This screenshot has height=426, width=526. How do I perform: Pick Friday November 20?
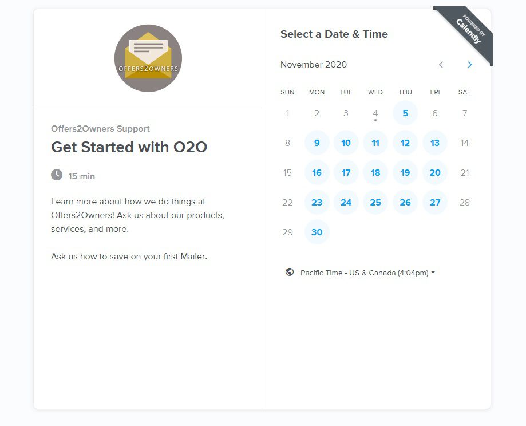pos(435,173)
